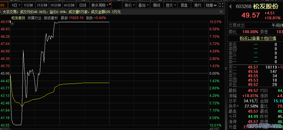The image size is (283, 130).
Task: Switch to the 30分钟 period tab
Action: pos(56,5)
